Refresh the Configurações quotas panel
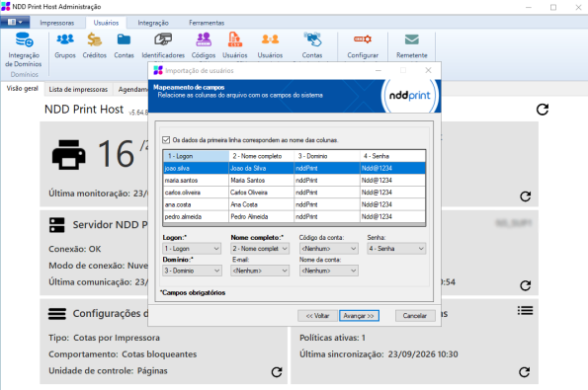 (x=277, y=372)
